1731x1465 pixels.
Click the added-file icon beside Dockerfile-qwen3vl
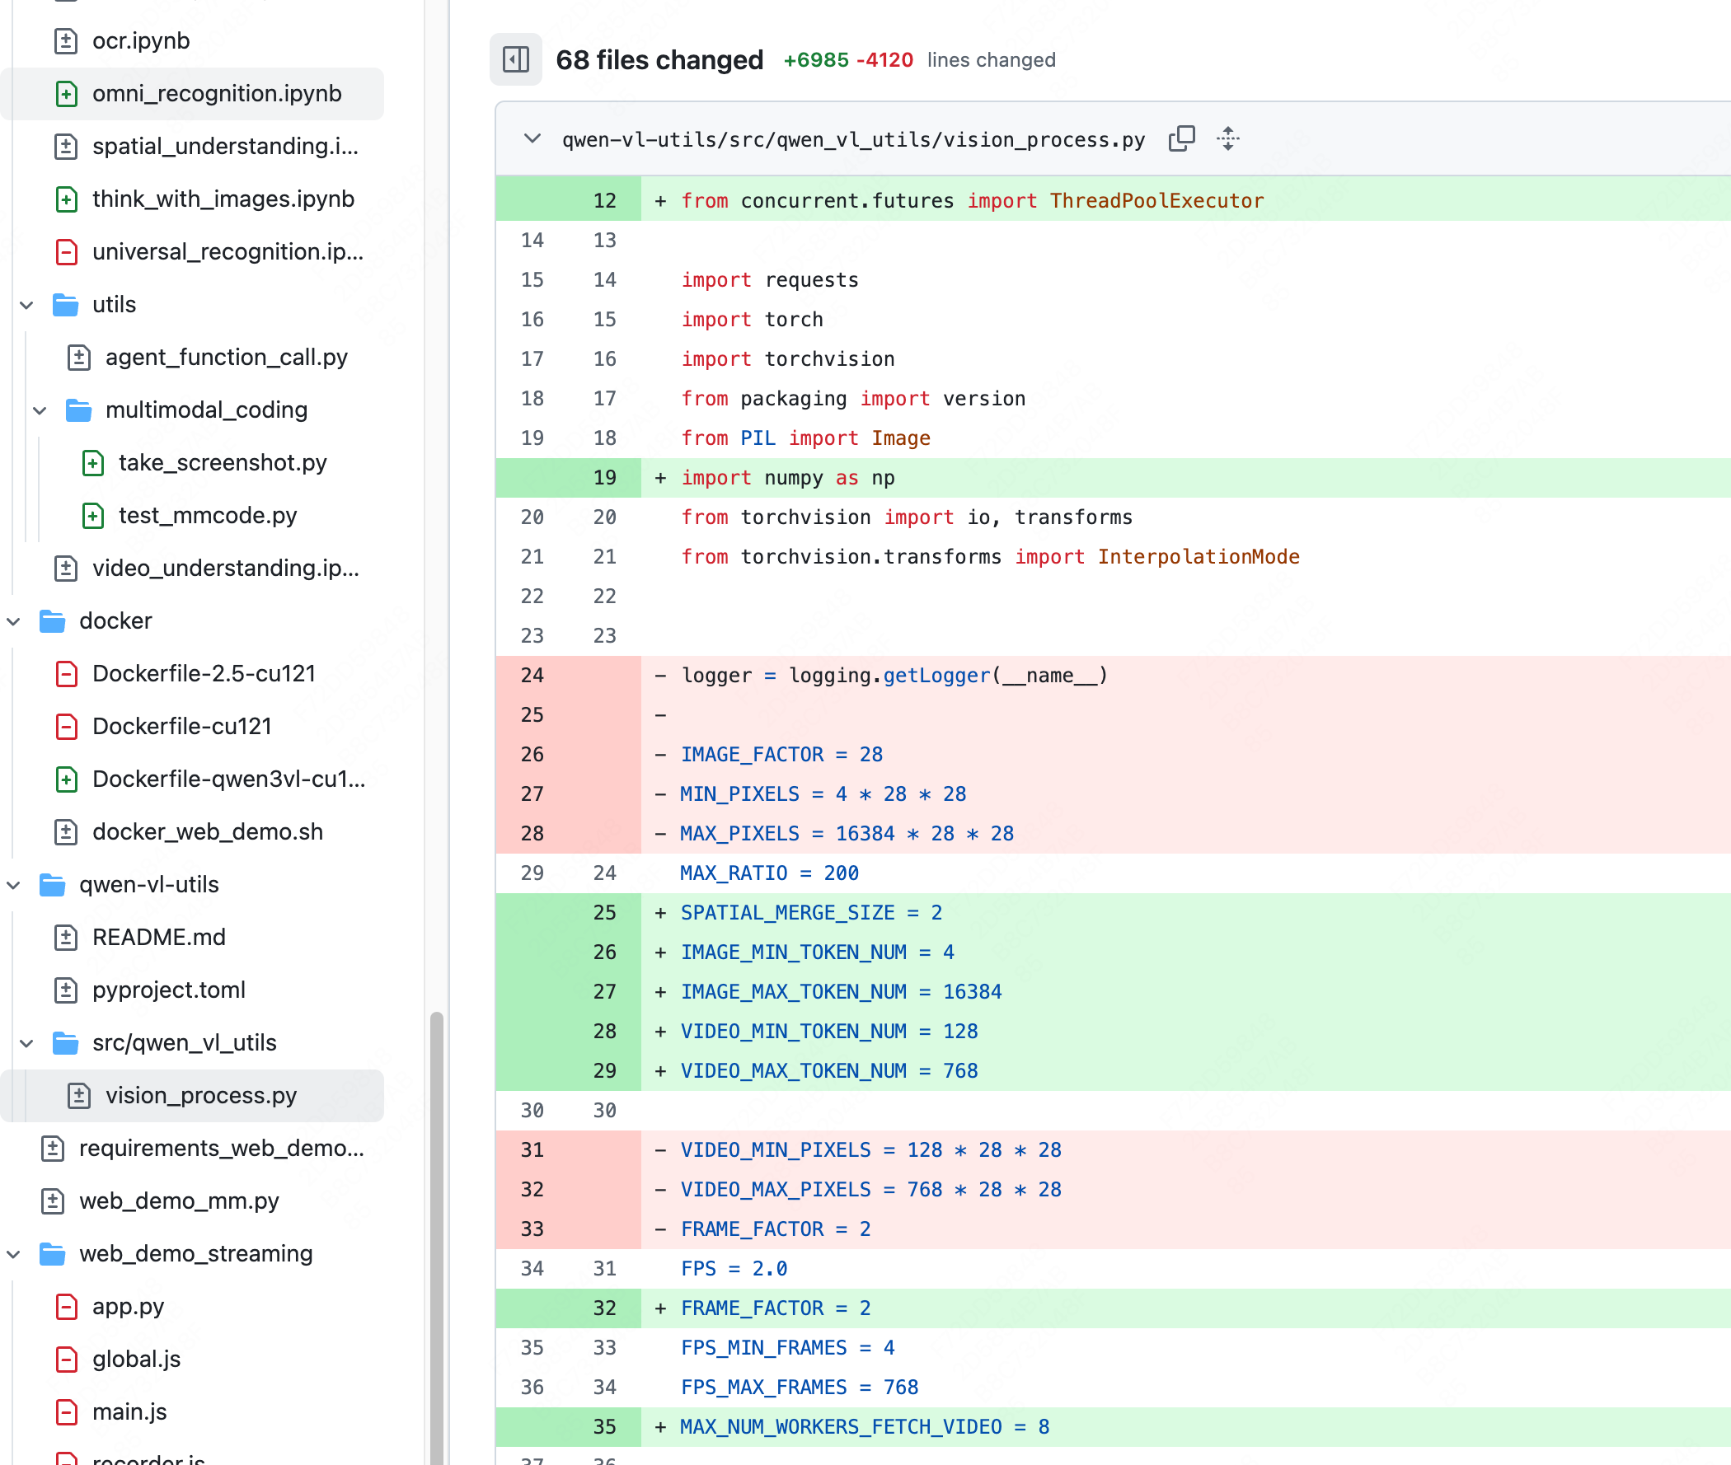click(67, 779)
